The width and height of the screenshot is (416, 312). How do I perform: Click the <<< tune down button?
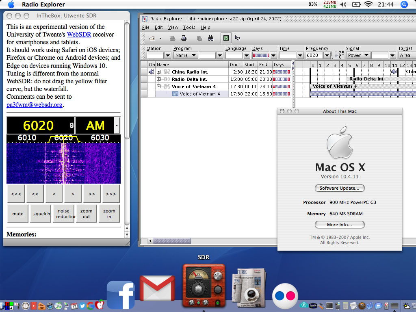[16, 194]
